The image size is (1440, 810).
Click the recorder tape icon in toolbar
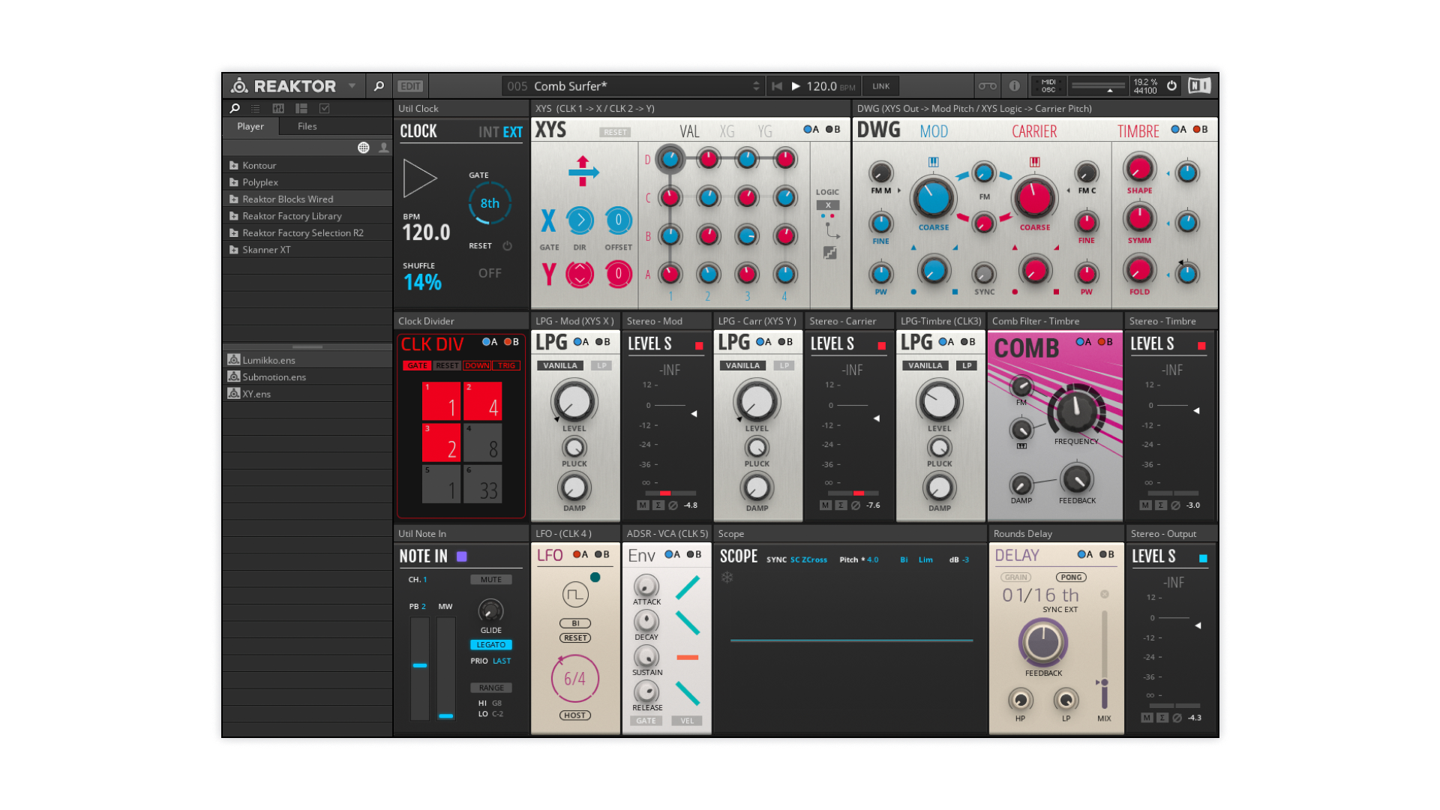tap(988, 86)
